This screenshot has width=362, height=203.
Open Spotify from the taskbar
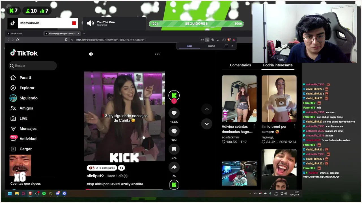click(44, 193)
